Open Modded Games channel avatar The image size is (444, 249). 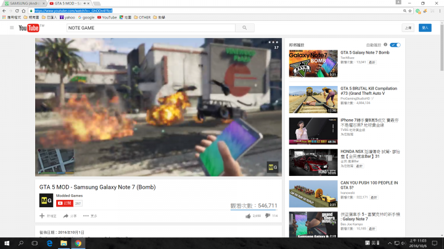click(x=46, y=200)
